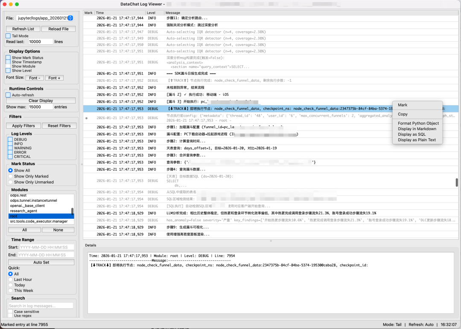
Task: Check the DEBUG log level box
Action: coord(10,140)
